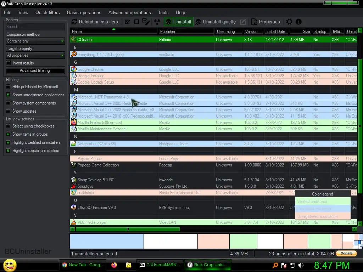This screenshot has height=272, width=363.
Task: Click the UltraISO Premium disc icon
Action: click(x=74, y=207)
